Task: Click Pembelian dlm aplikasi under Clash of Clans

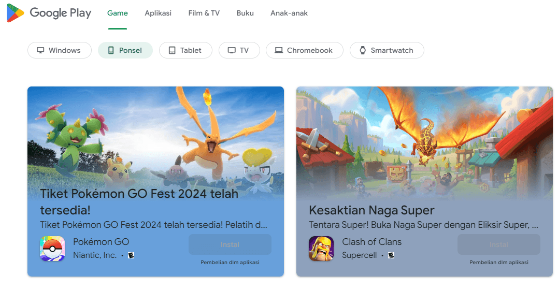Action: pos(499,262)
